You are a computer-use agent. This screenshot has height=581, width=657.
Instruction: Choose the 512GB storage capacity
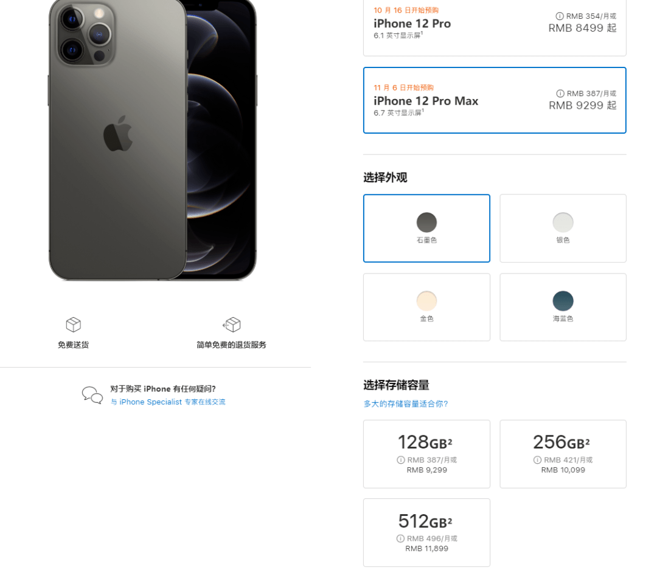pyautogui.click(x=426, y=532)
